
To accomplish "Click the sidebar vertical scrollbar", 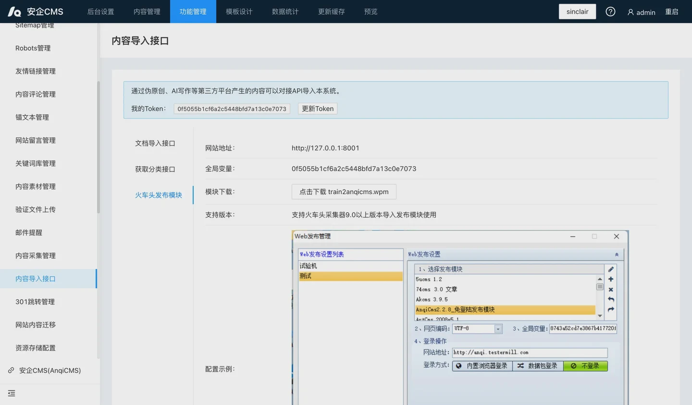I will tap(99, 147).
